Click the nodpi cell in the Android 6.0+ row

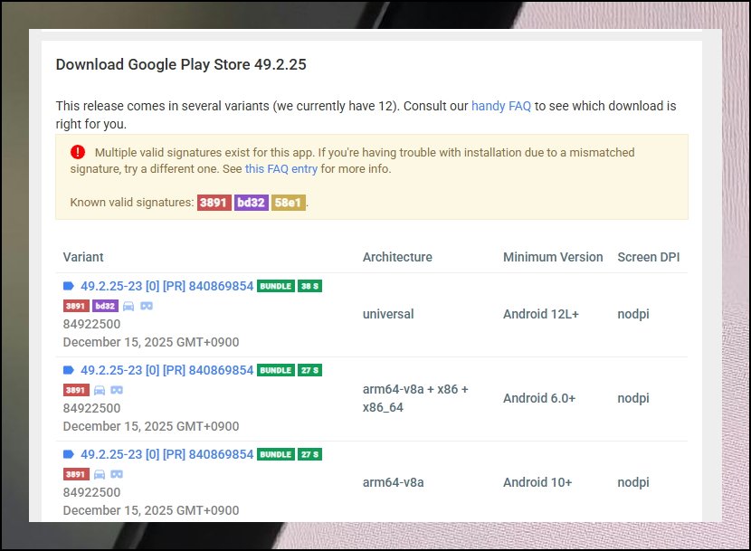pyautogui.click(x=633, y=398)
